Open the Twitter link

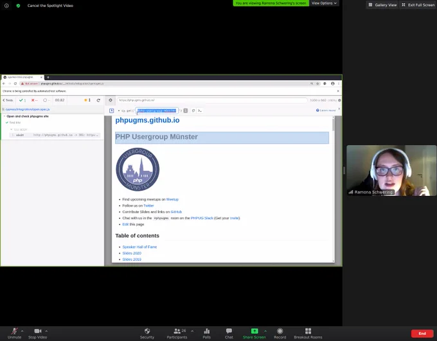148,205
